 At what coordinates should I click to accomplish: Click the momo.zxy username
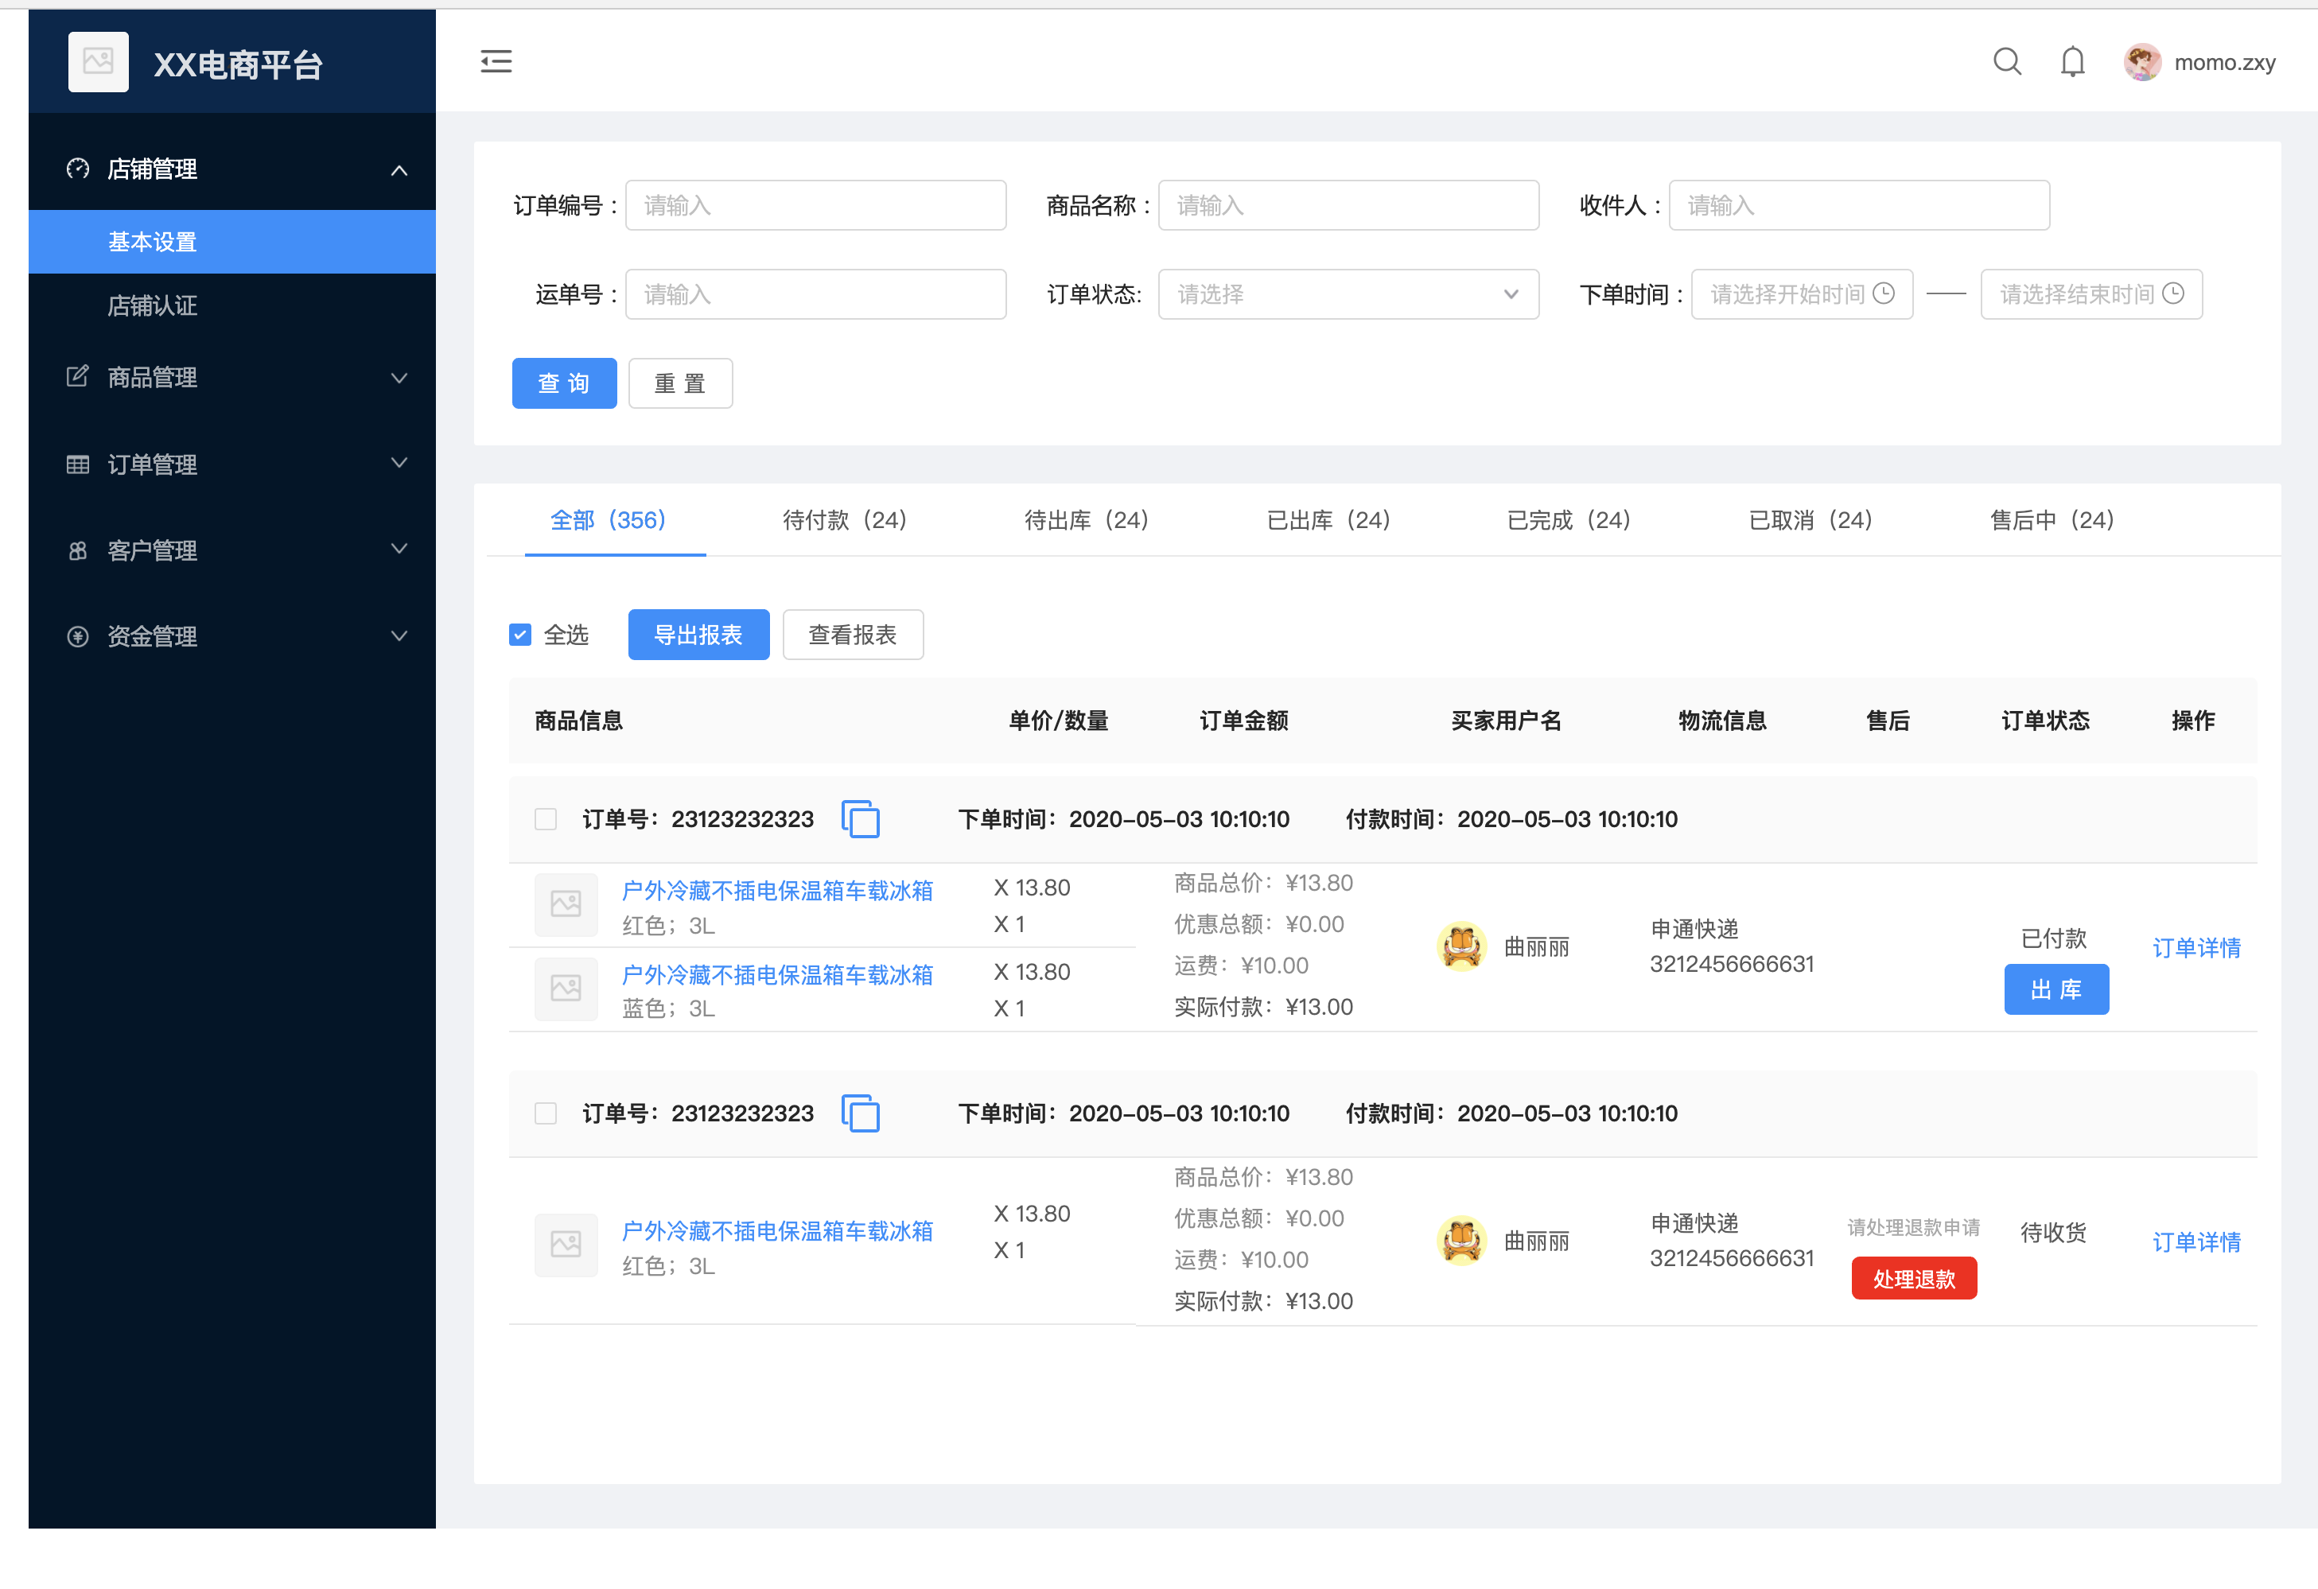[x=2224, y=63]
